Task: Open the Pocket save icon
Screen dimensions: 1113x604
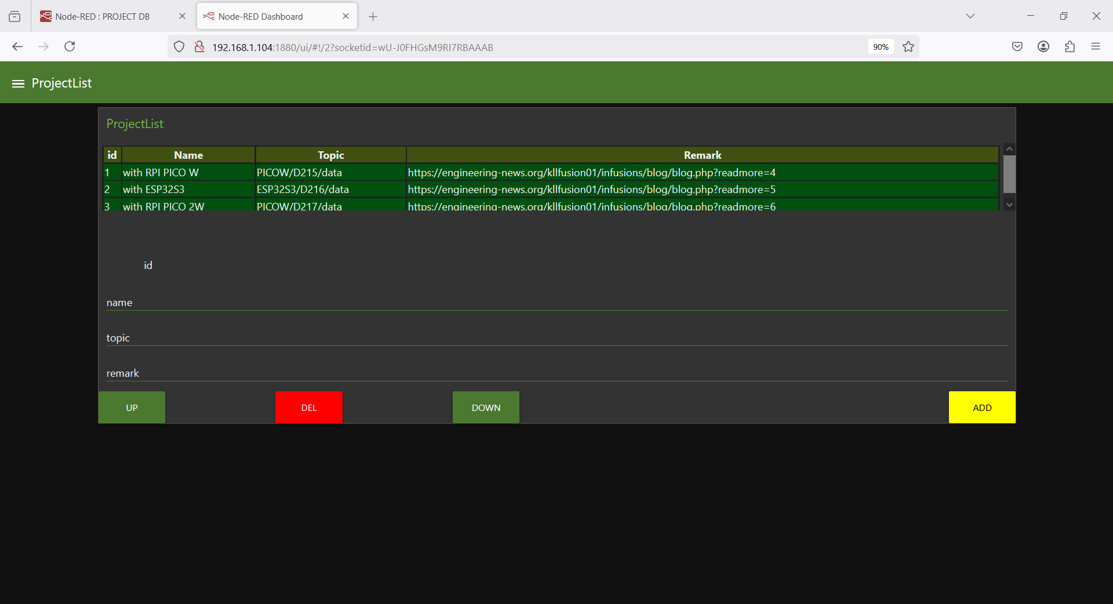Action: [1017, 47]
